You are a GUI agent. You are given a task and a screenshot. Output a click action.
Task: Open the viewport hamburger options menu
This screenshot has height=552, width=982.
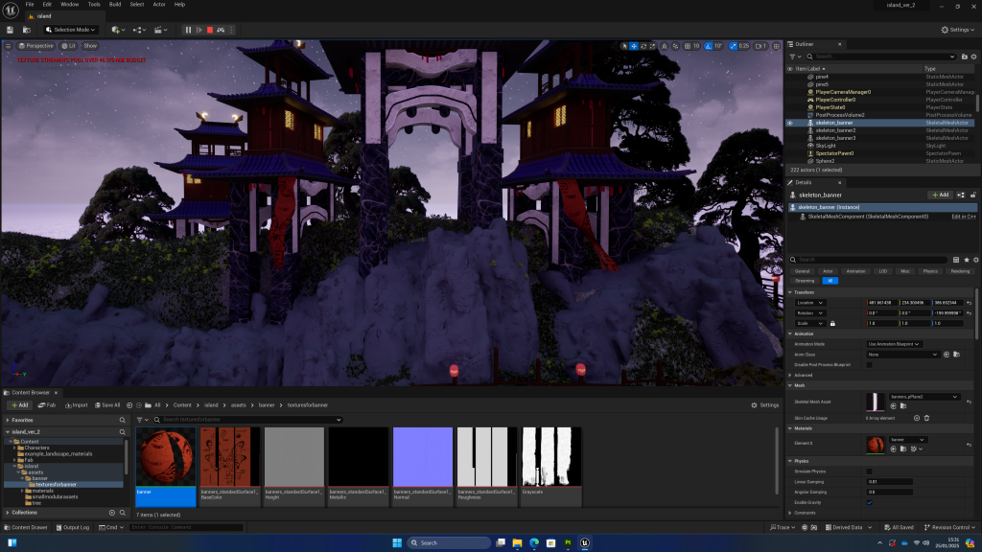point(8,46)
